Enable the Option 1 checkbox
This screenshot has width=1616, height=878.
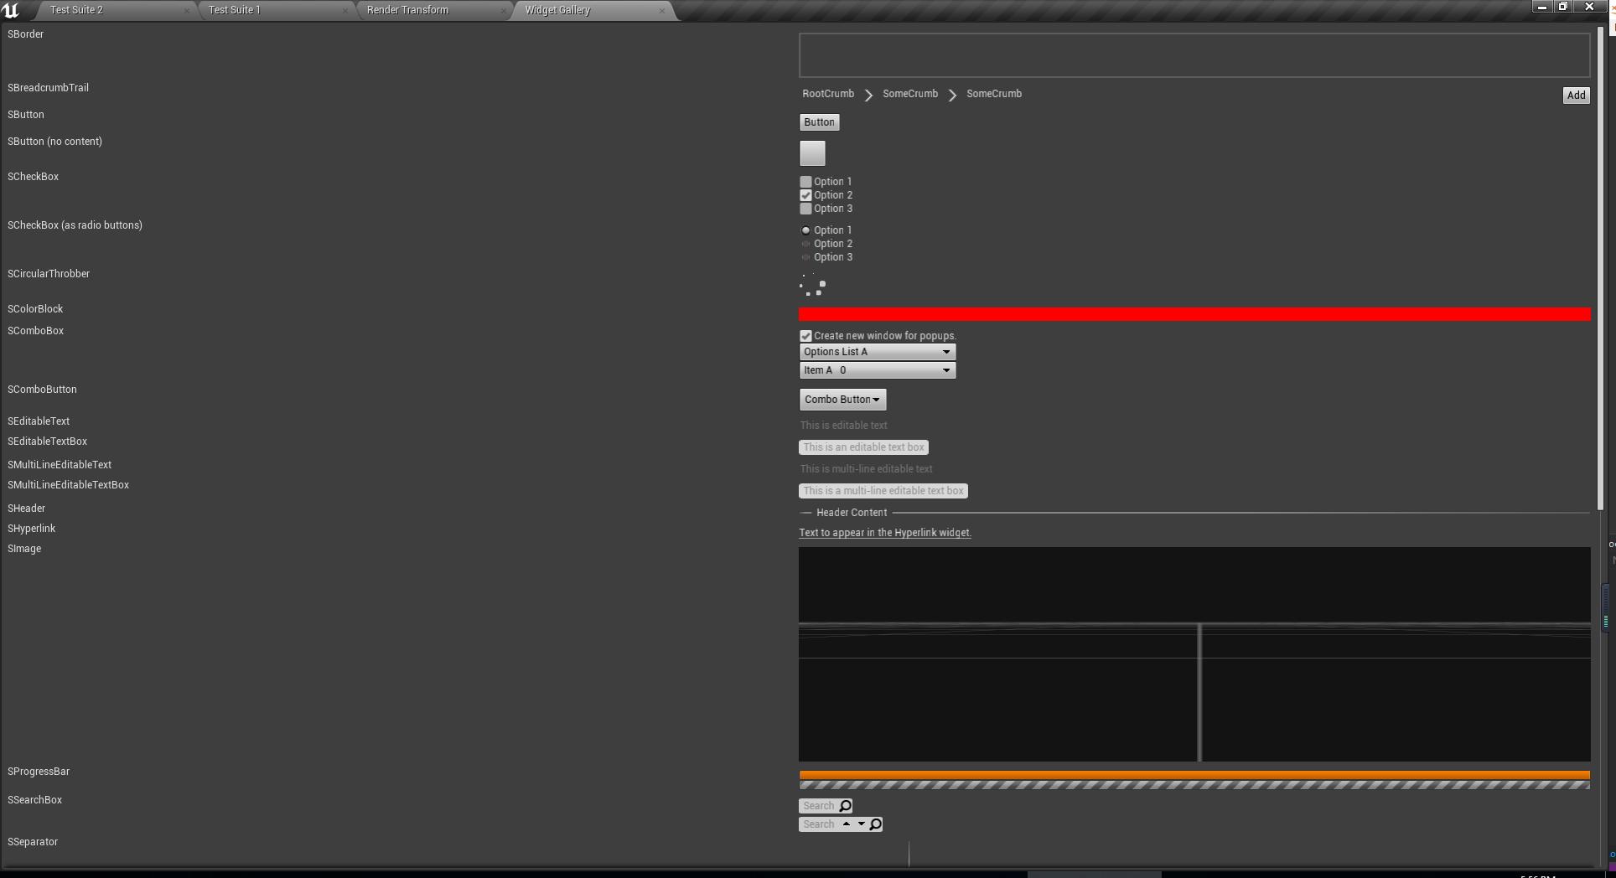tap(805, 182)
